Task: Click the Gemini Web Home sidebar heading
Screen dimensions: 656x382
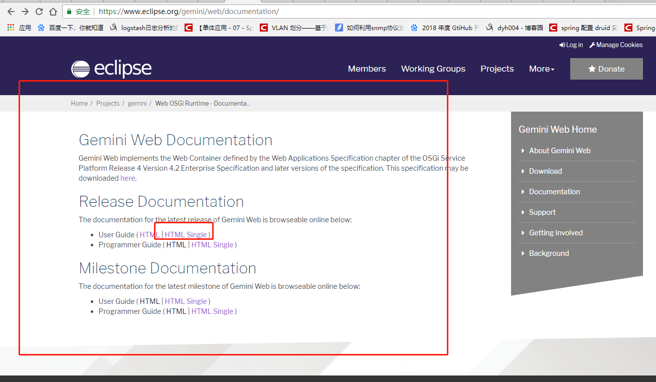Action: [558, 129]
